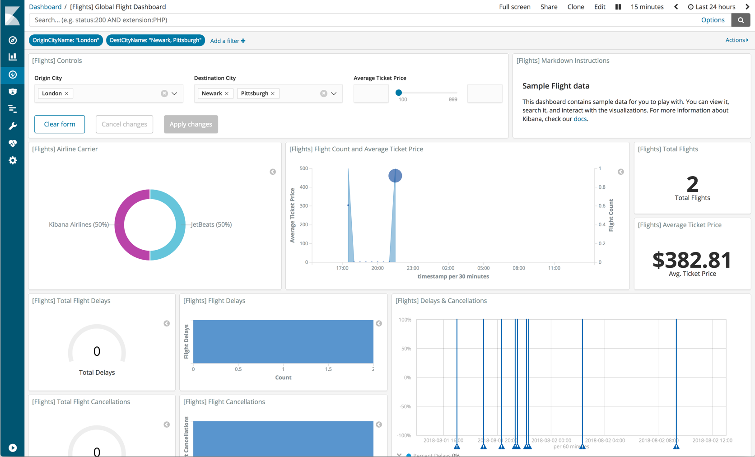This screenshot has height=457, width=755.
Task: Open Discover from the compass sidebar icon
Action: 13,40
